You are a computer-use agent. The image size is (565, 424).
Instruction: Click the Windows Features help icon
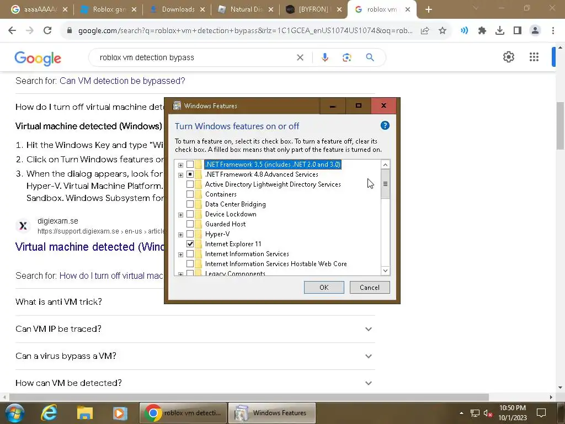pos(385,125)
